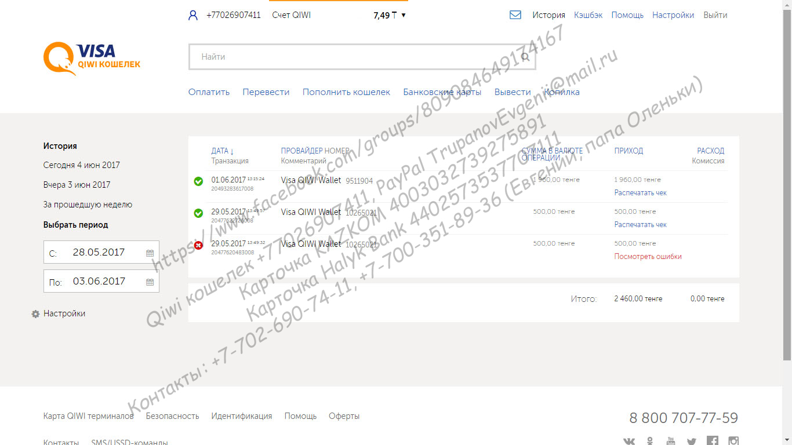Image resolution: width=792 pixels, height=445 pixels.
Task: Open the Facebook icon in footer
Action: coord(713,441)
